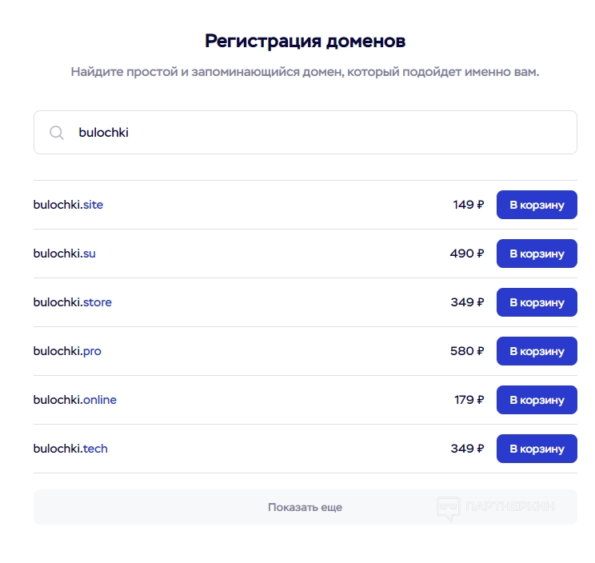Add bulochki.online to cart
Viewport: 595px width, 563px height.
(x=536, y=400)
